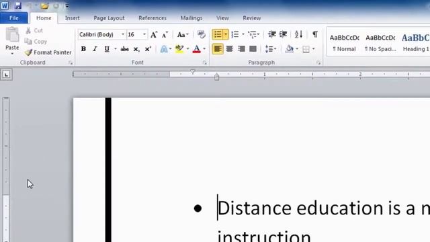Viewport: 430px width, 242px height.
Task: Toggle Subscript formatting
Action: pyautogui.click(x=136, y=49)
